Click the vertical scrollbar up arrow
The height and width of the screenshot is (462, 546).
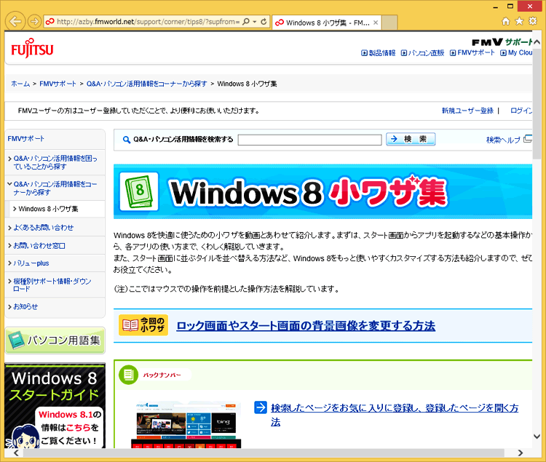point(537,42)
